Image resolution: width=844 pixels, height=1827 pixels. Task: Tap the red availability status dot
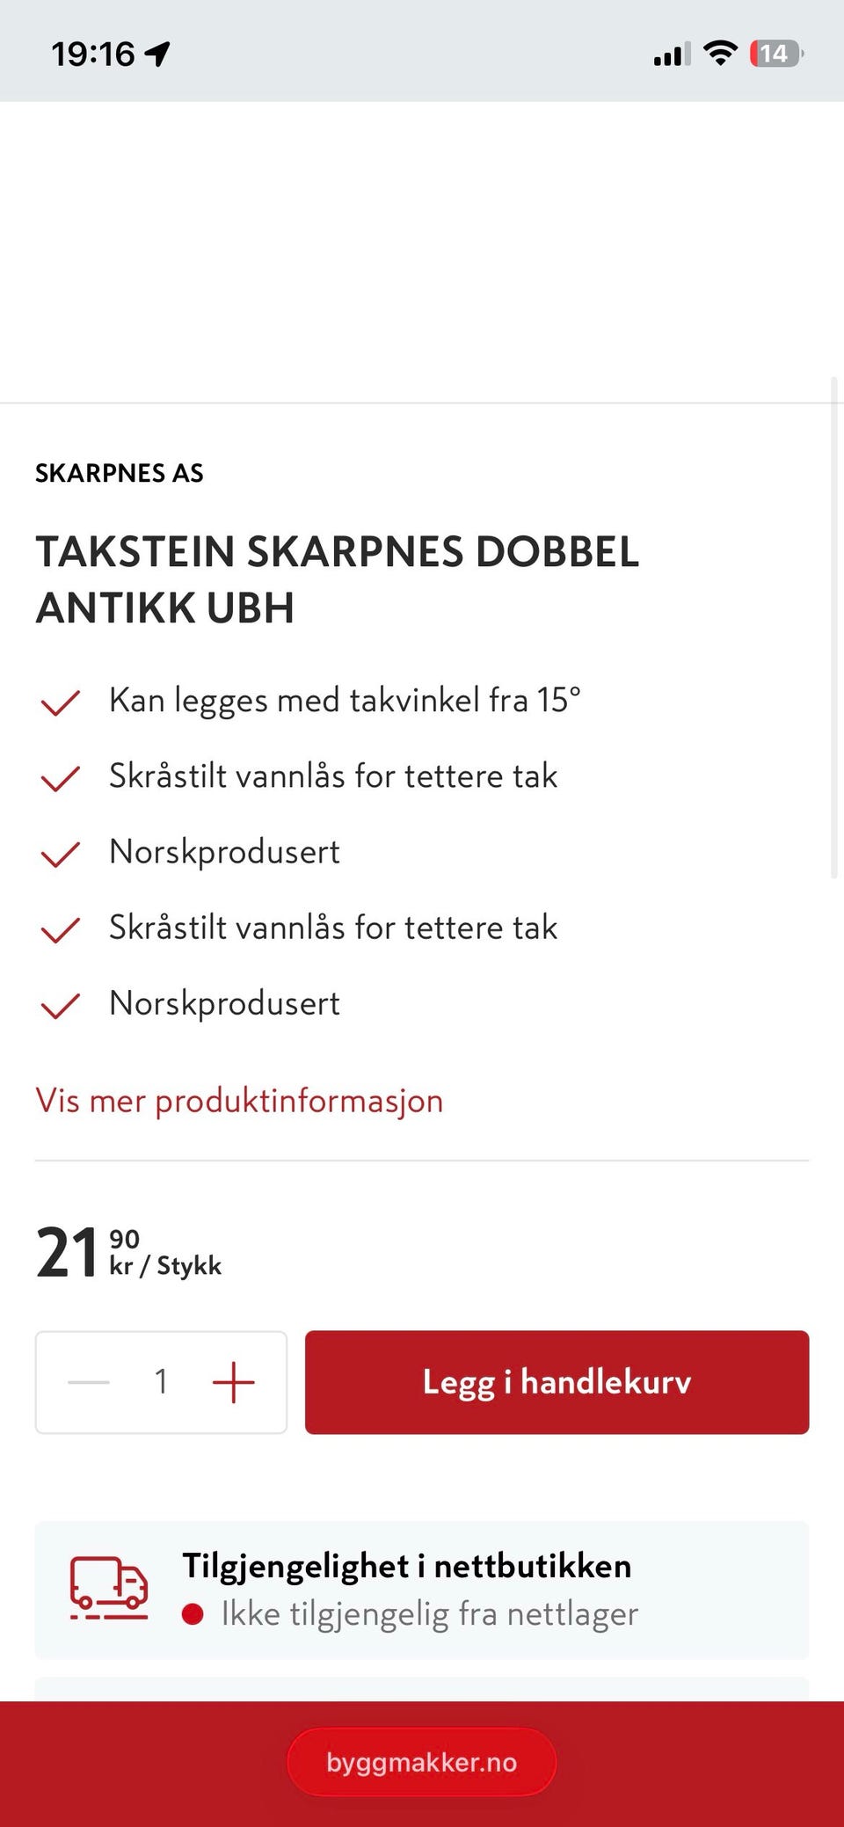193,1614
